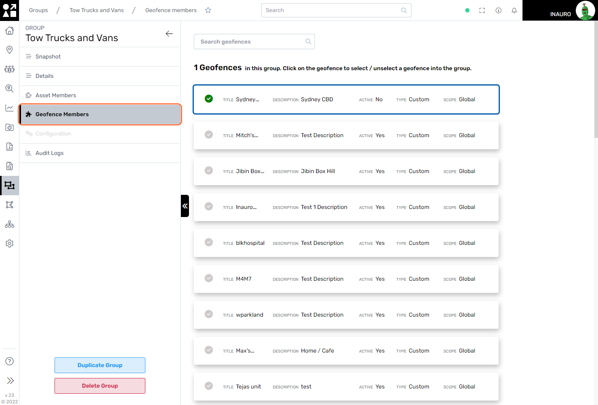598x405 pixels.
Task: Click the INAURO account name
Action: [x=560, y=14]
